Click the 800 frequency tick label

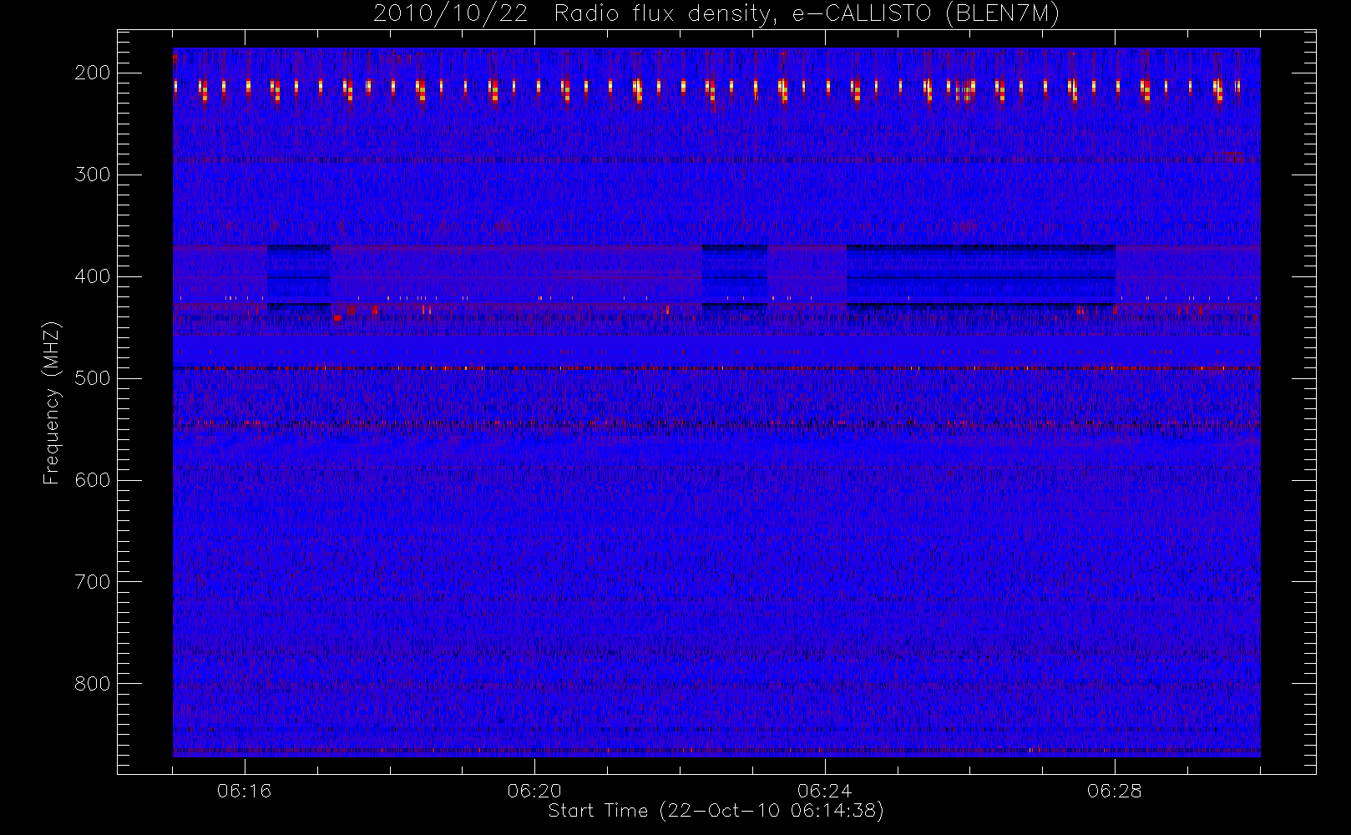coord(93,684)
